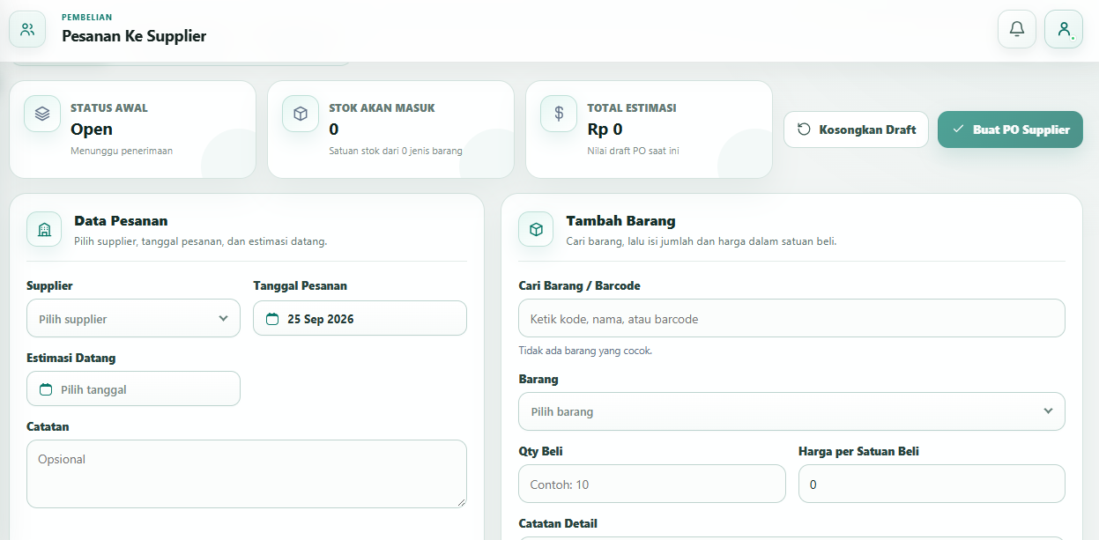Click calendar icon in Estimasi Datang field
The height and width of the screenshot is (540, 1099).
tap(46, 389)
